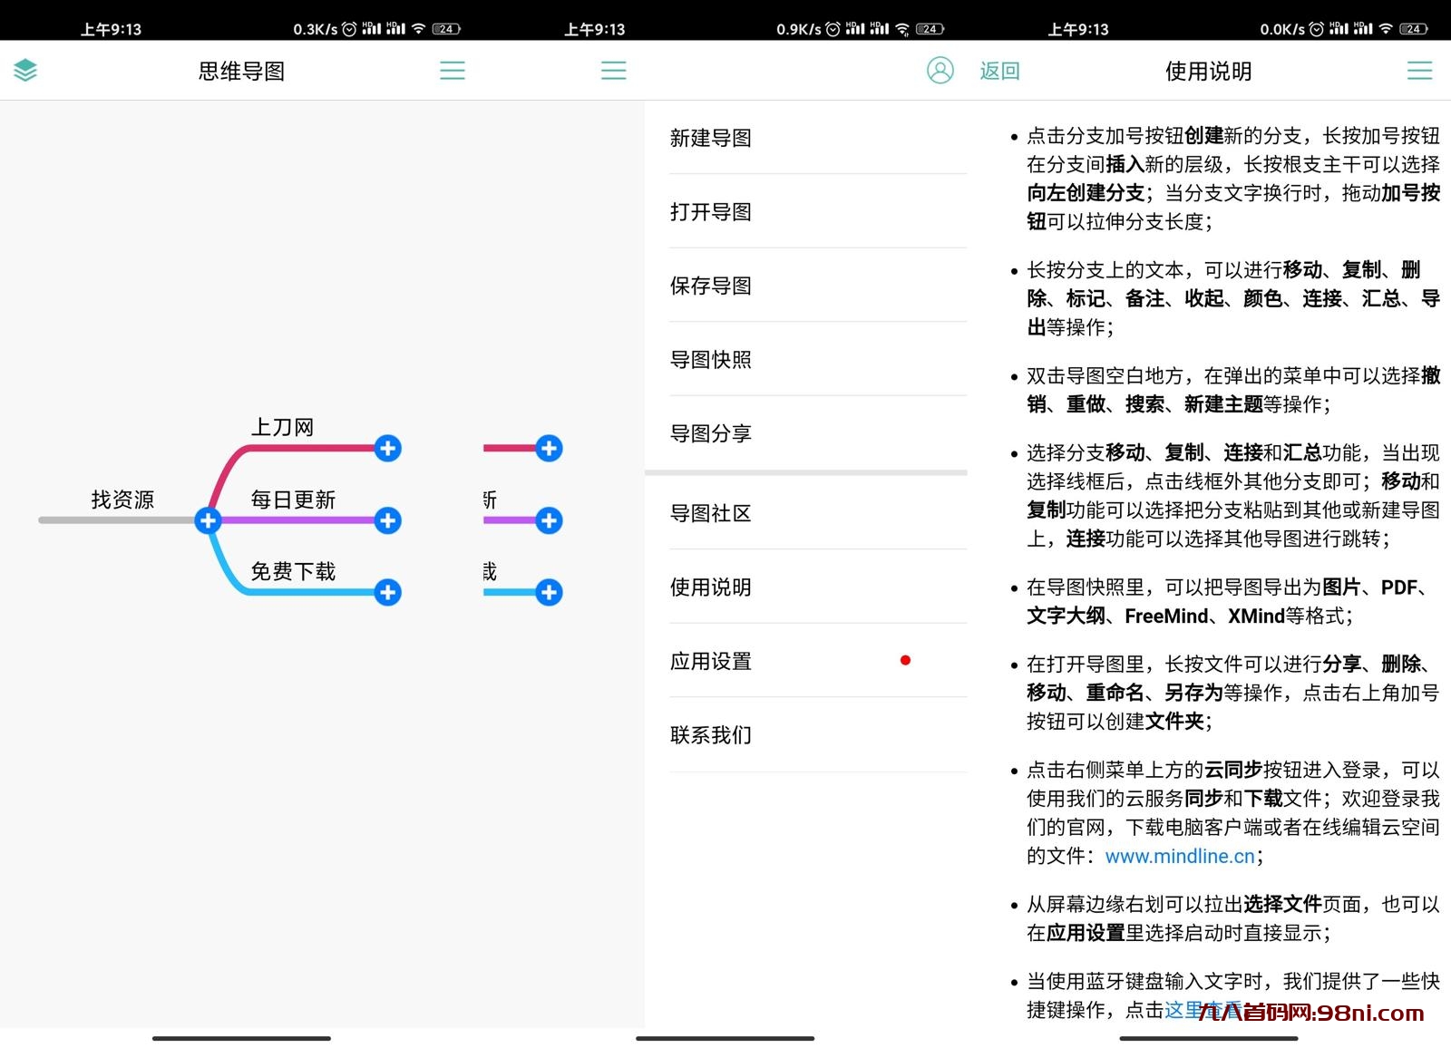Tap the 思维导图 header title
Viewport: 1451px width, 1048px height.
pyautogui.click(x=241, y=71)
